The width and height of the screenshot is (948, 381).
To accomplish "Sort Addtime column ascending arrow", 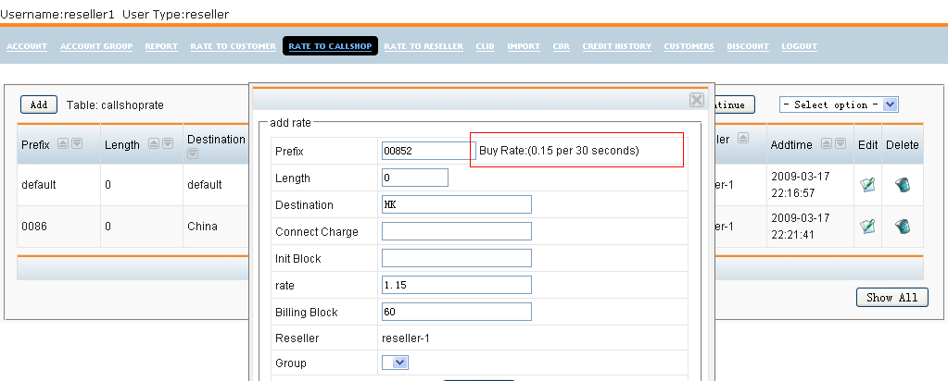I will [826, 143].
